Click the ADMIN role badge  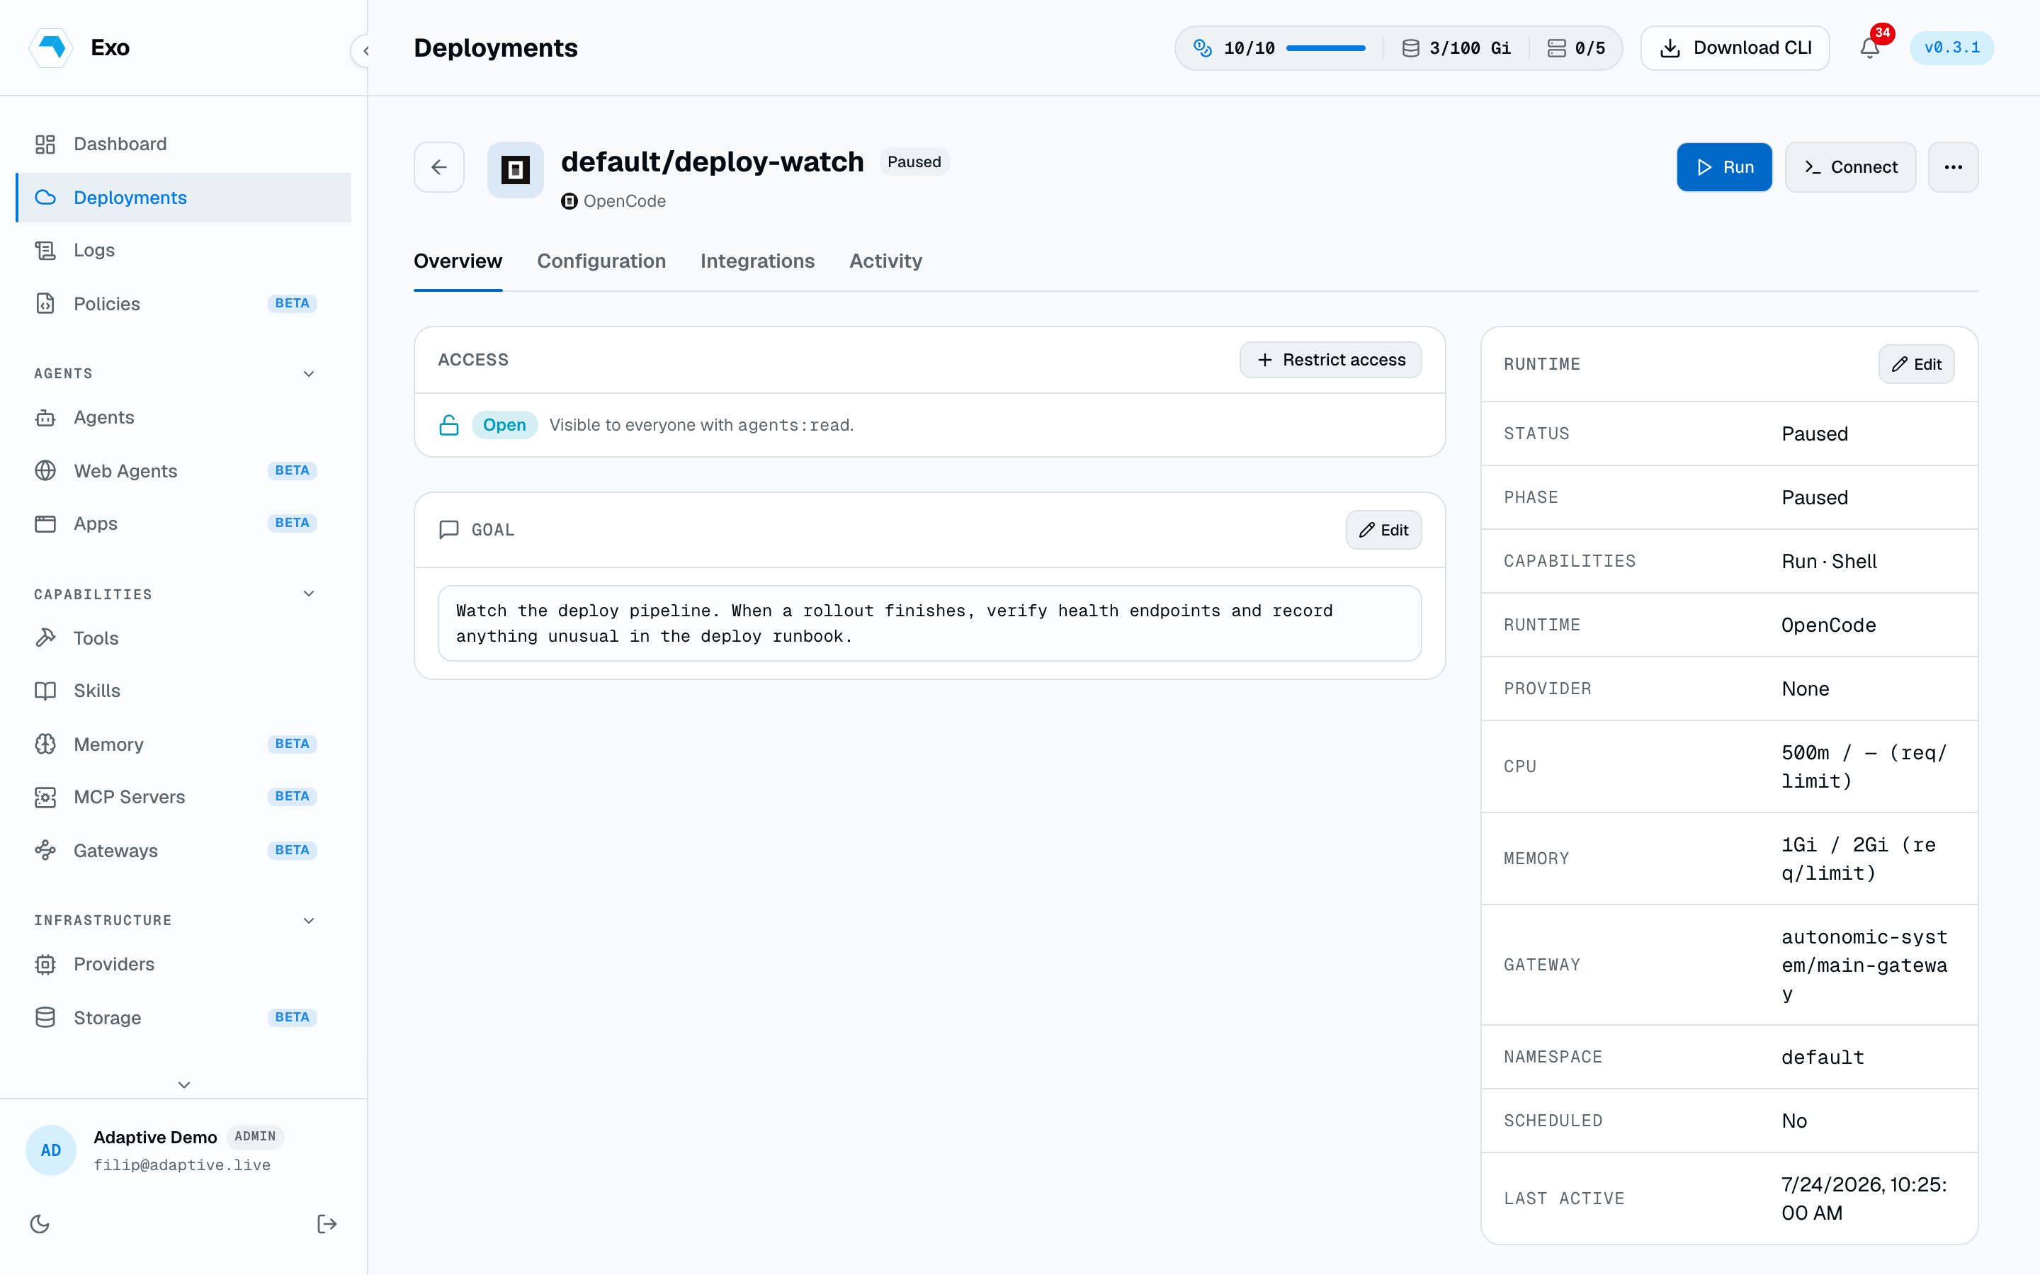[256, 1136]
